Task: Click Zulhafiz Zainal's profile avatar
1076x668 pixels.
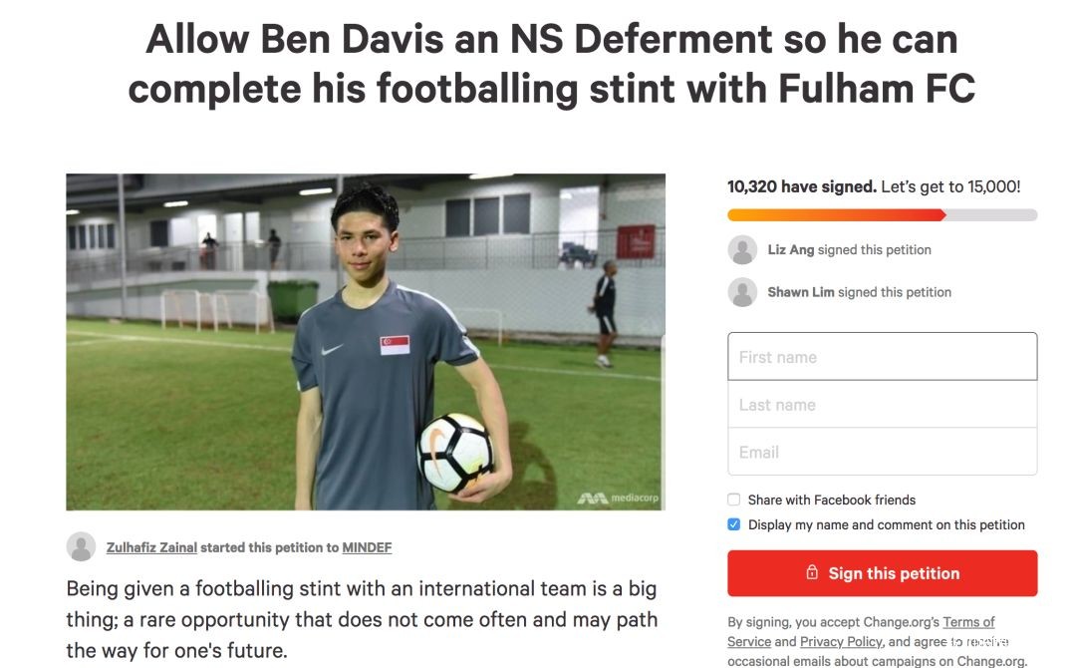Action: [x=81, y=547]
